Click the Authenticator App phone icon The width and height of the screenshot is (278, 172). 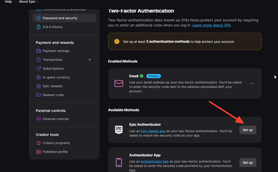pyautogui.click(x=119, y=163)
